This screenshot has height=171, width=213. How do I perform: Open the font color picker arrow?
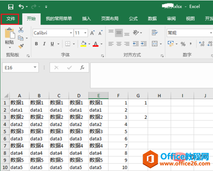(101, 44)
